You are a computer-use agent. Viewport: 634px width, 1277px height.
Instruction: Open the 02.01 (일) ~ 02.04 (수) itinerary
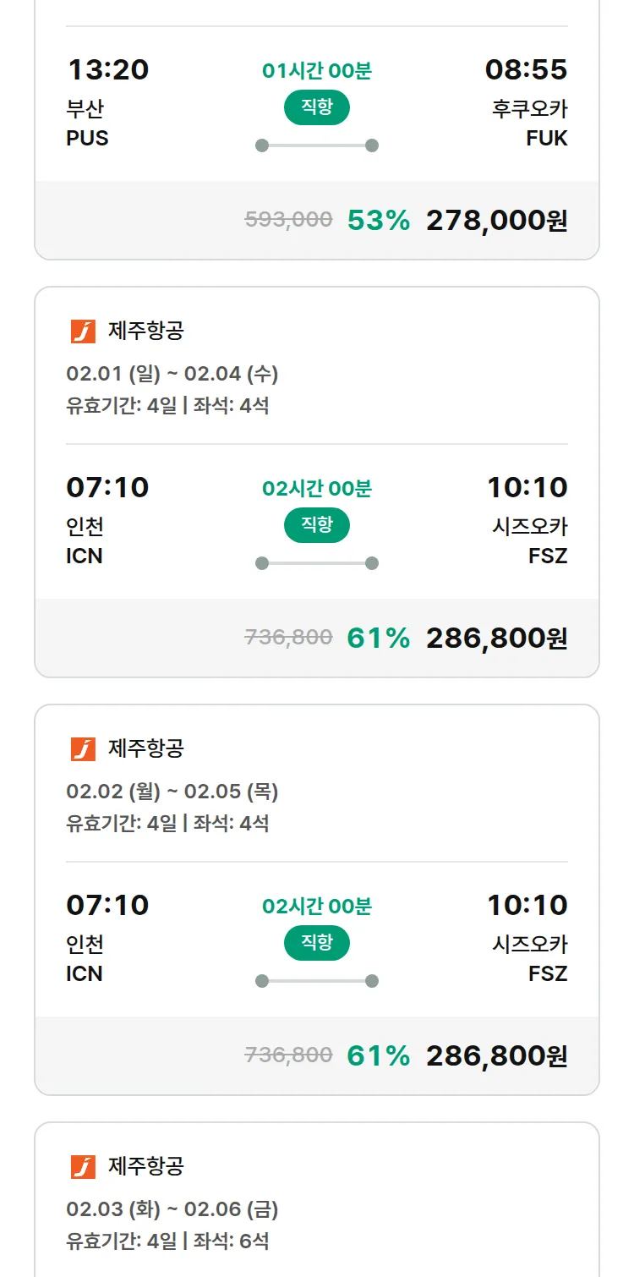172,374
